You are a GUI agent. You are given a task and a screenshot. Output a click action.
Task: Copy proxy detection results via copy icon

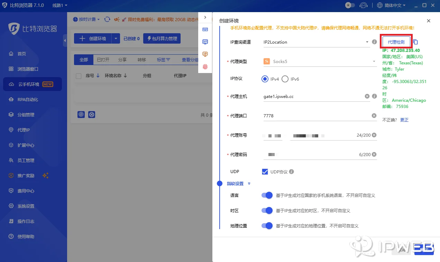(415, 42)
